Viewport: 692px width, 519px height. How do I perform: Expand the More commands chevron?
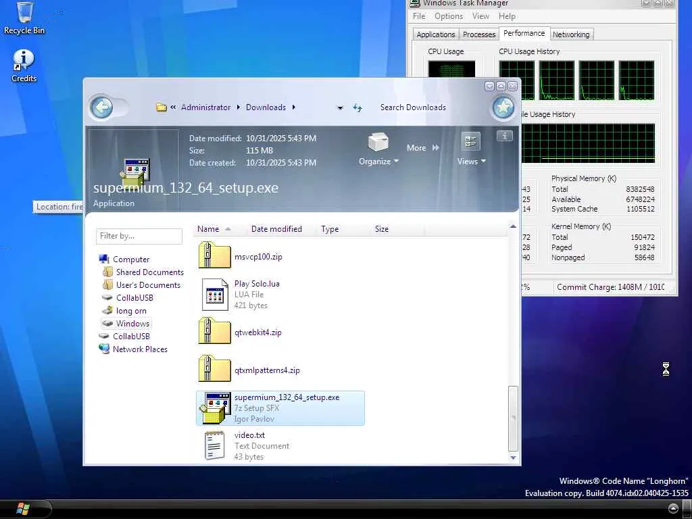coord(436,148)
